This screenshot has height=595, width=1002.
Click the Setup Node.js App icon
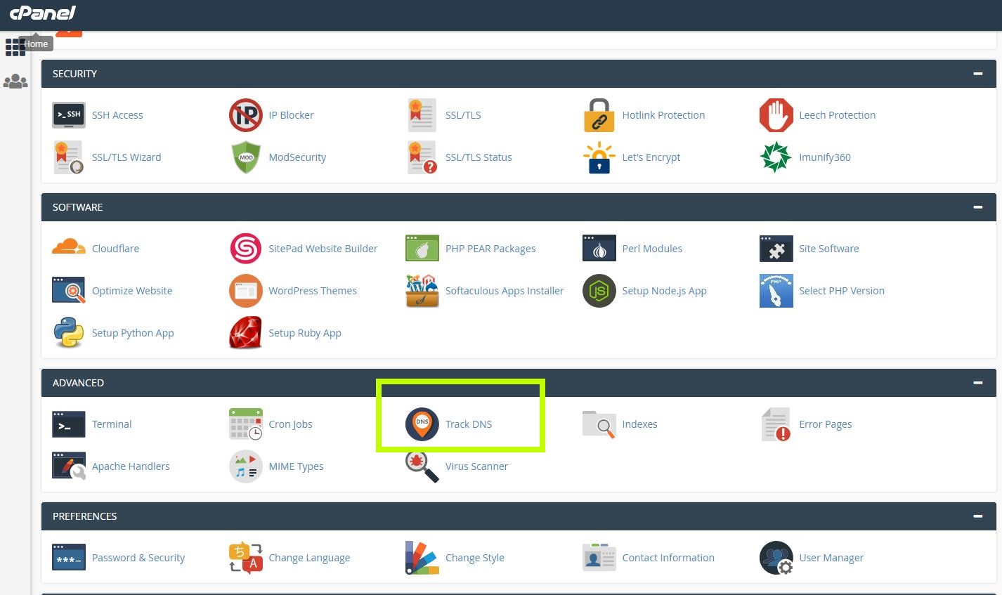599,291
